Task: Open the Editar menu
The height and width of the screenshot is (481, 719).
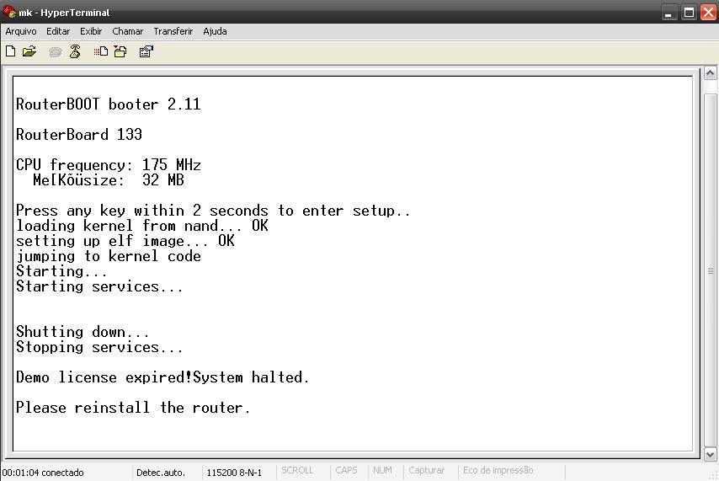Action: [x=58, y=31]
